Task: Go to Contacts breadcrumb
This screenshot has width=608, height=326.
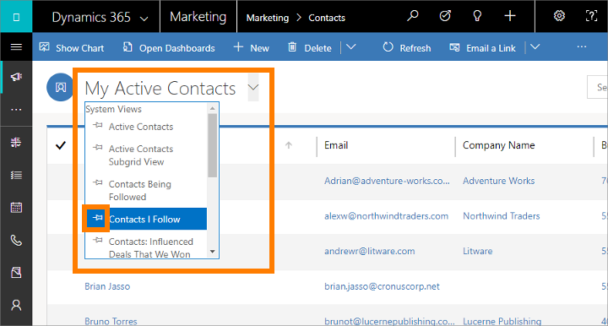Action: (x=327, y=18)
